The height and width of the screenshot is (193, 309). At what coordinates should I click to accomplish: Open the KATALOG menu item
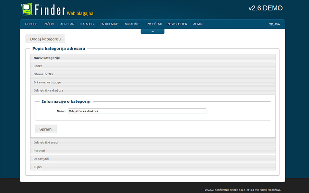(87, 24)
